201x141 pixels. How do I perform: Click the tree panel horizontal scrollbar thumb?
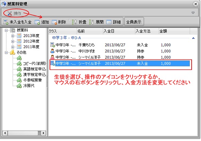click(x=23, y=133)
